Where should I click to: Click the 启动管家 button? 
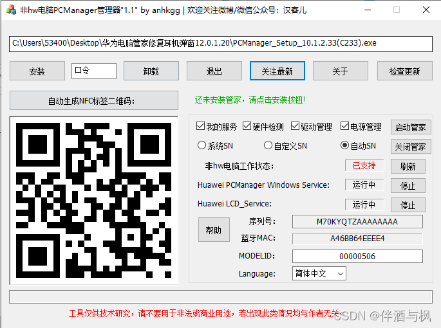(x=411, y=127)
